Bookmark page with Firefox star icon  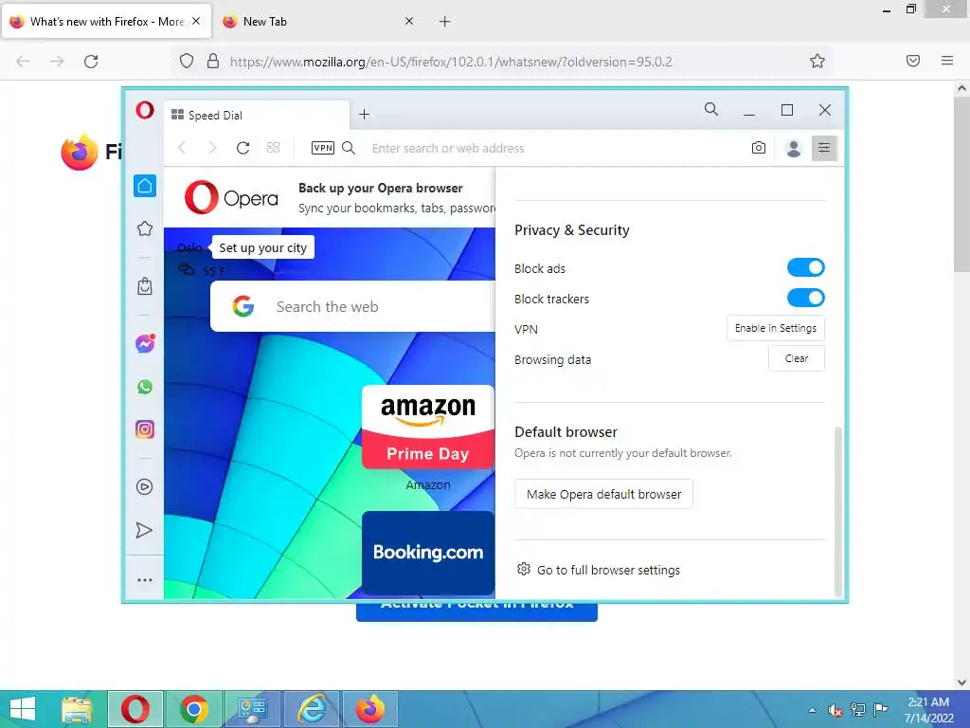(x=817, y=61)
